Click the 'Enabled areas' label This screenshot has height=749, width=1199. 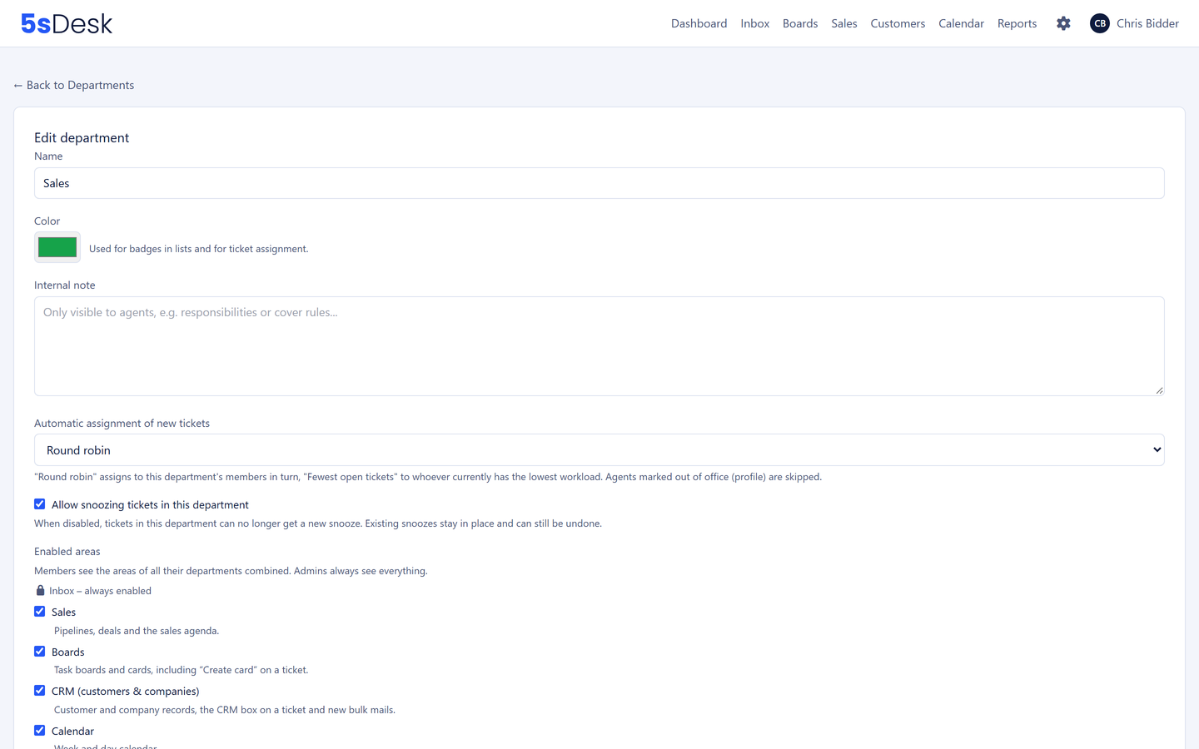[x=67, y=551]
